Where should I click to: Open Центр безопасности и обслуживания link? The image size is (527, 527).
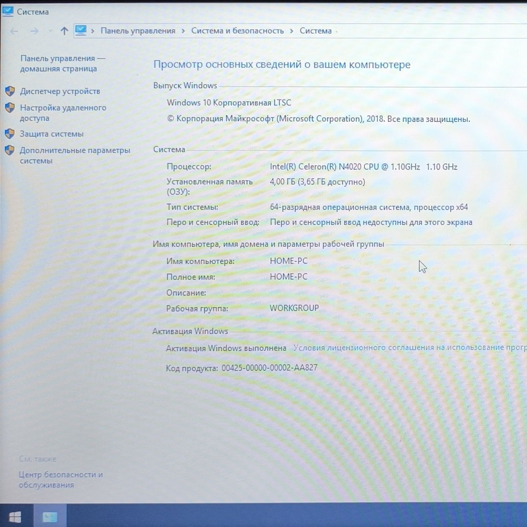(x=61, y=479)
